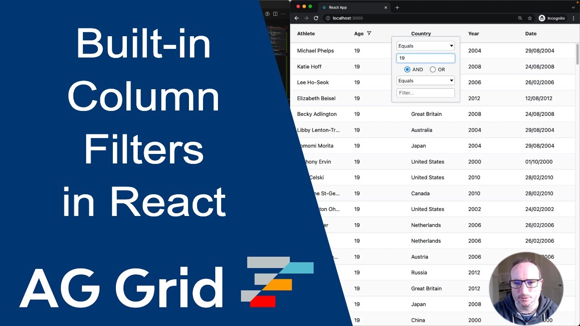Open a new browser tab
Screen dimensions: 580x326
coord(397,7)
